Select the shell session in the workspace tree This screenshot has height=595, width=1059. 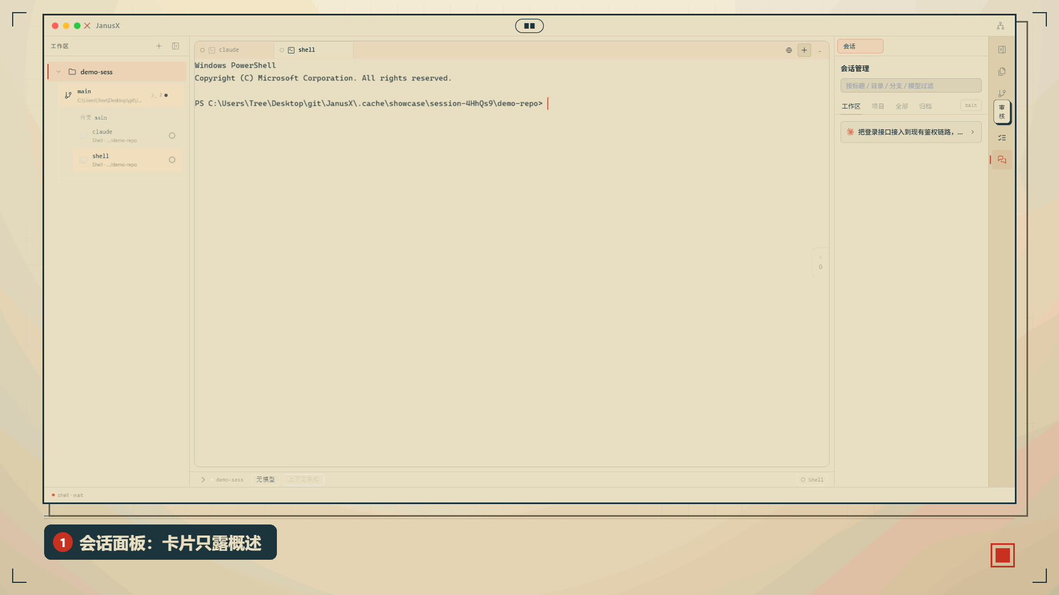pyautogui.click(x=127, y=160)
